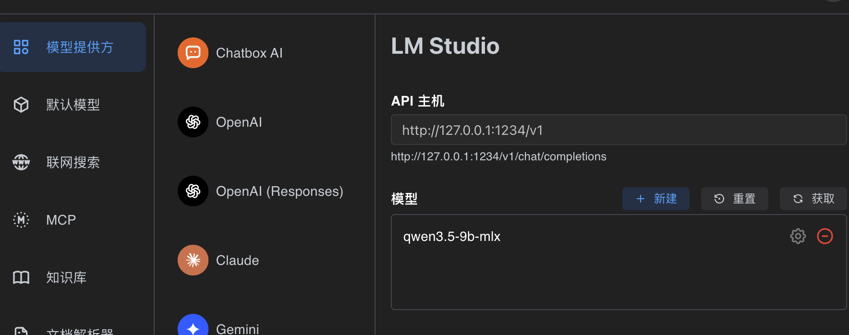Focus the API 主机 URL field
849x335 pixels.
(619, 130)
